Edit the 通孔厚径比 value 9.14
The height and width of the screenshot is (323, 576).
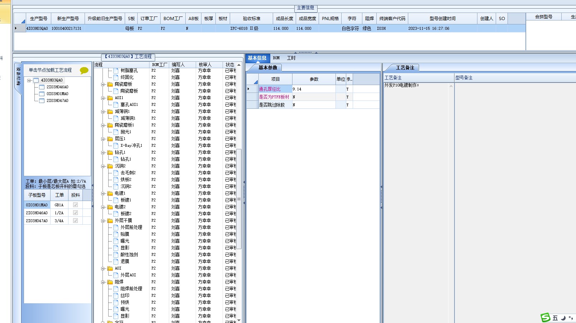pos(314,89)
